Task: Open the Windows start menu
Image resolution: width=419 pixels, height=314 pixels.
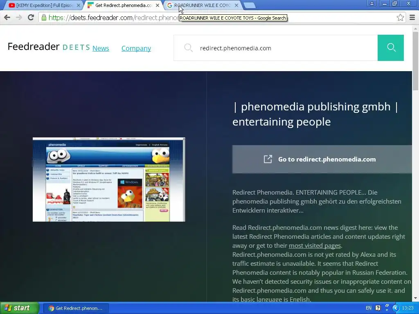Action: [x=19, y=308]
